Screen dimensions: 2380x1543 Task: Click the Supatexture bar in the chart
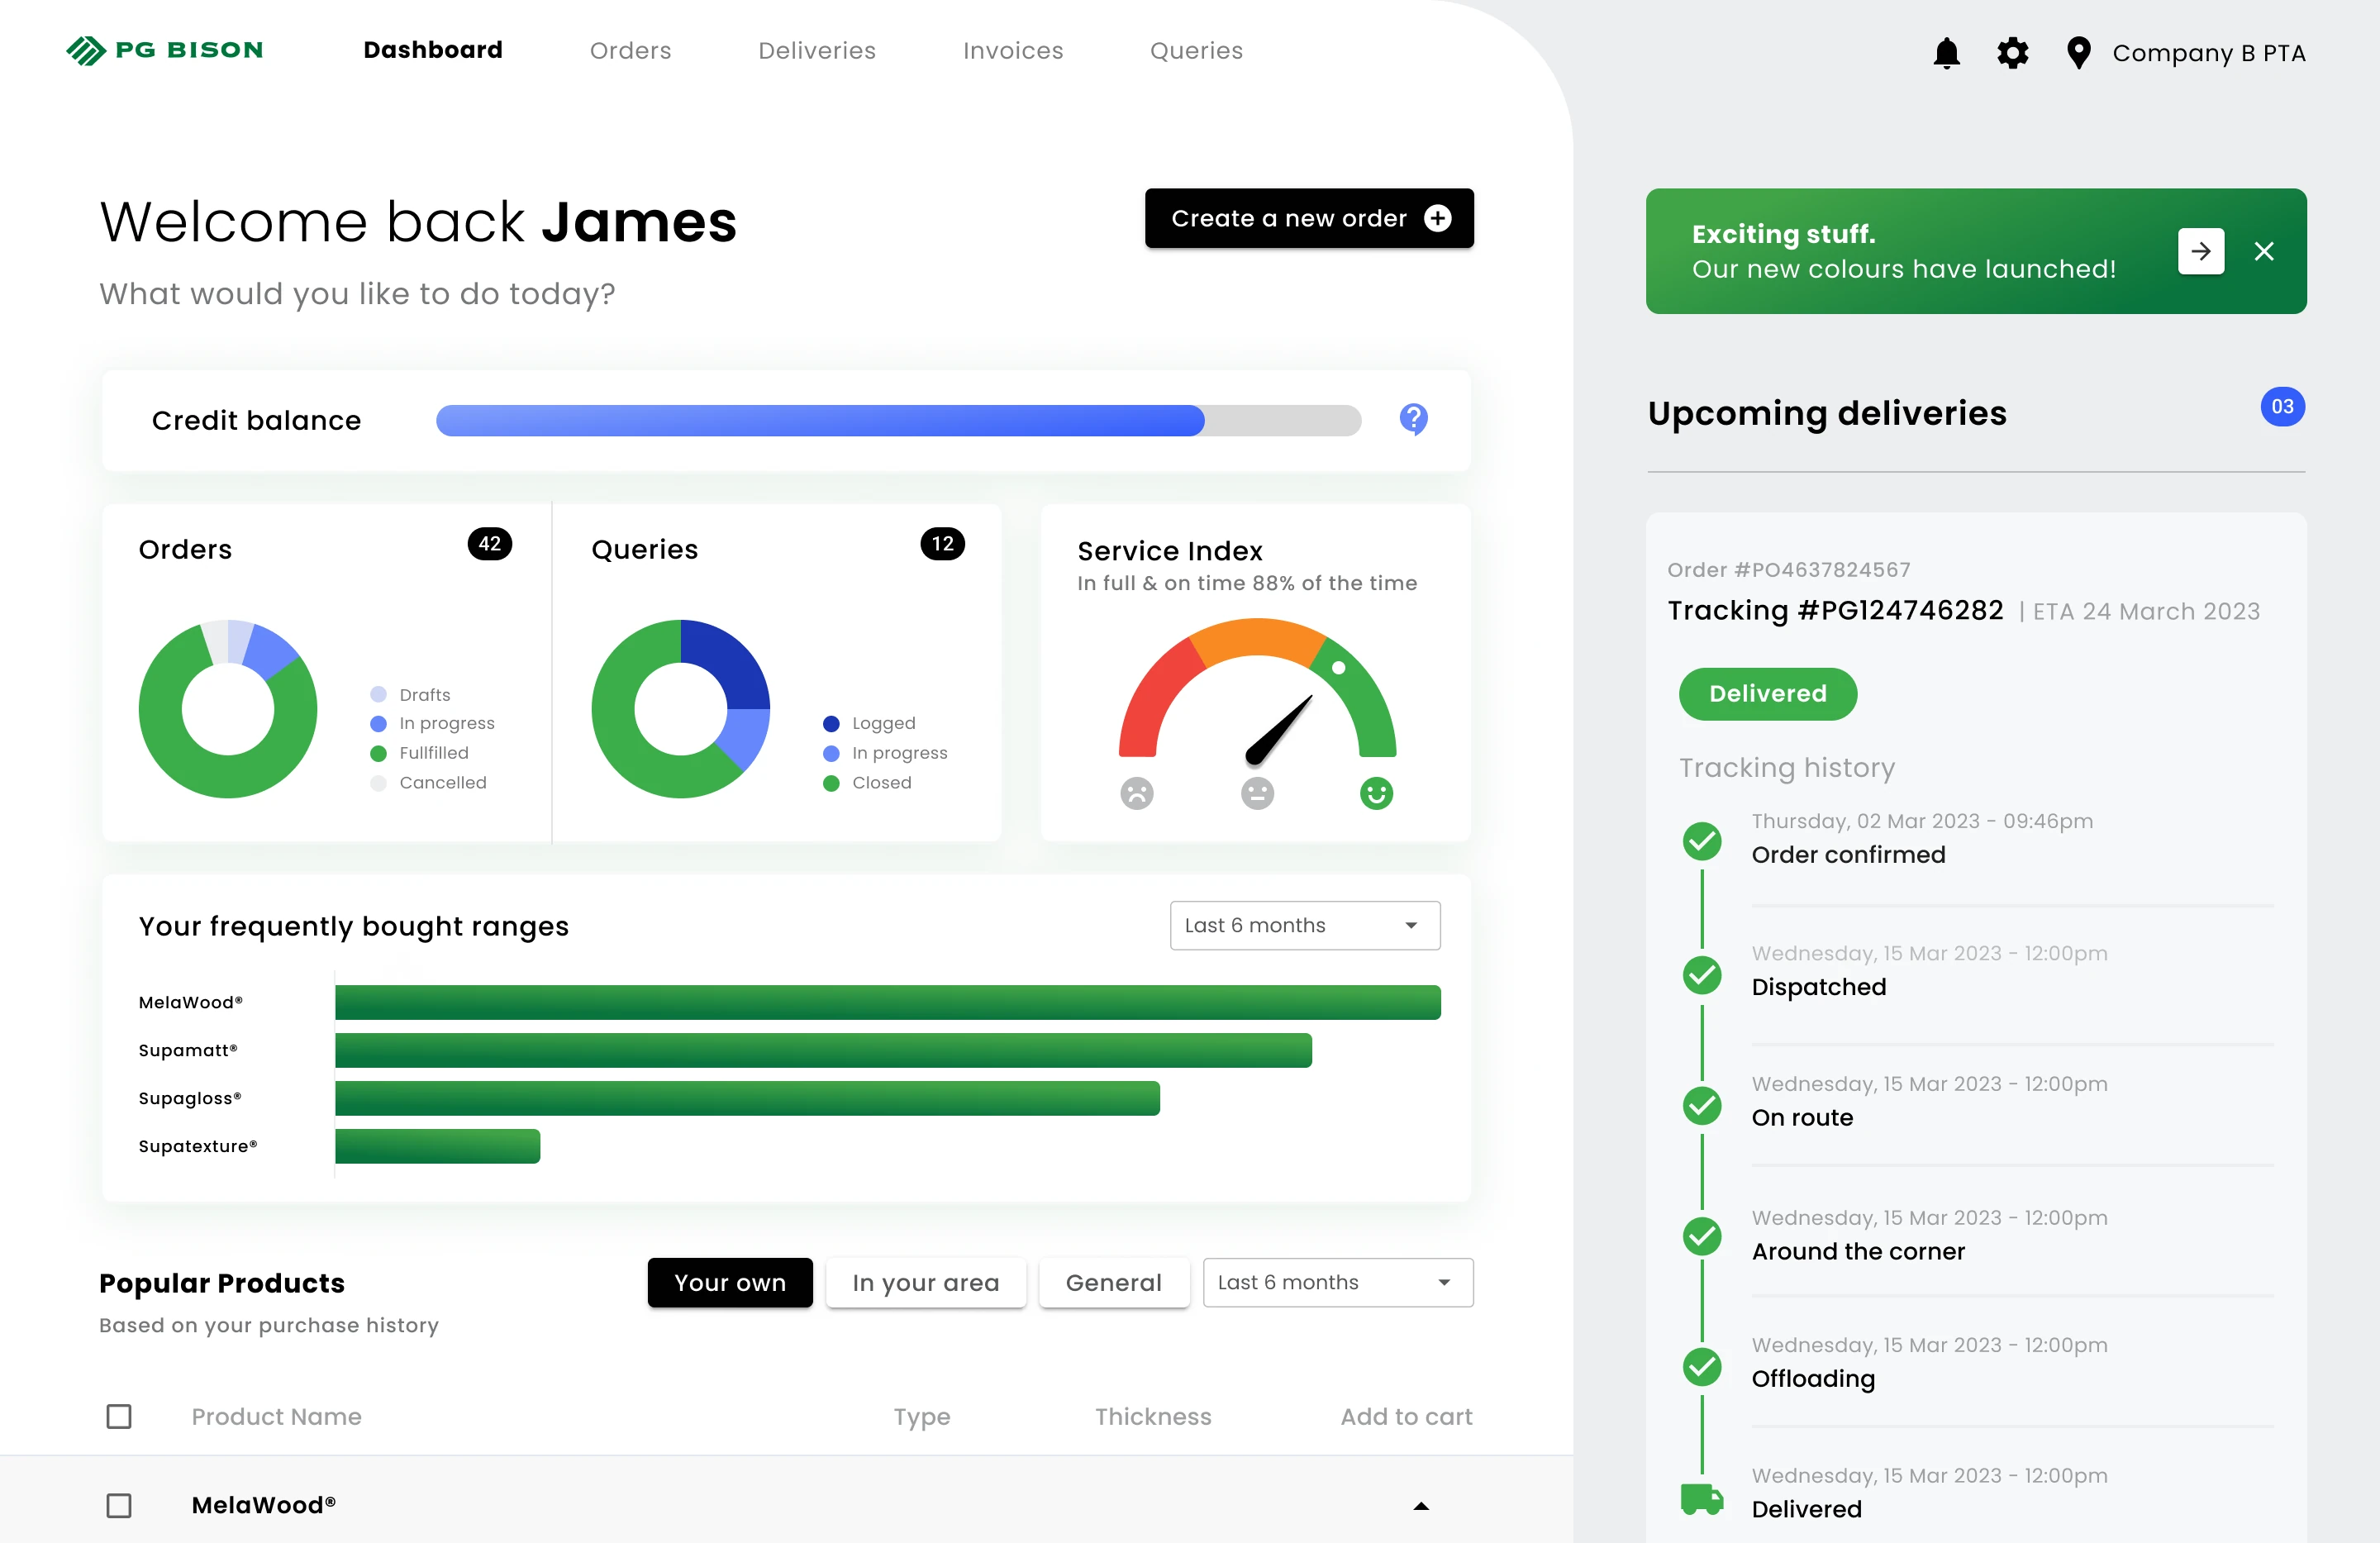click(437, 1146)
